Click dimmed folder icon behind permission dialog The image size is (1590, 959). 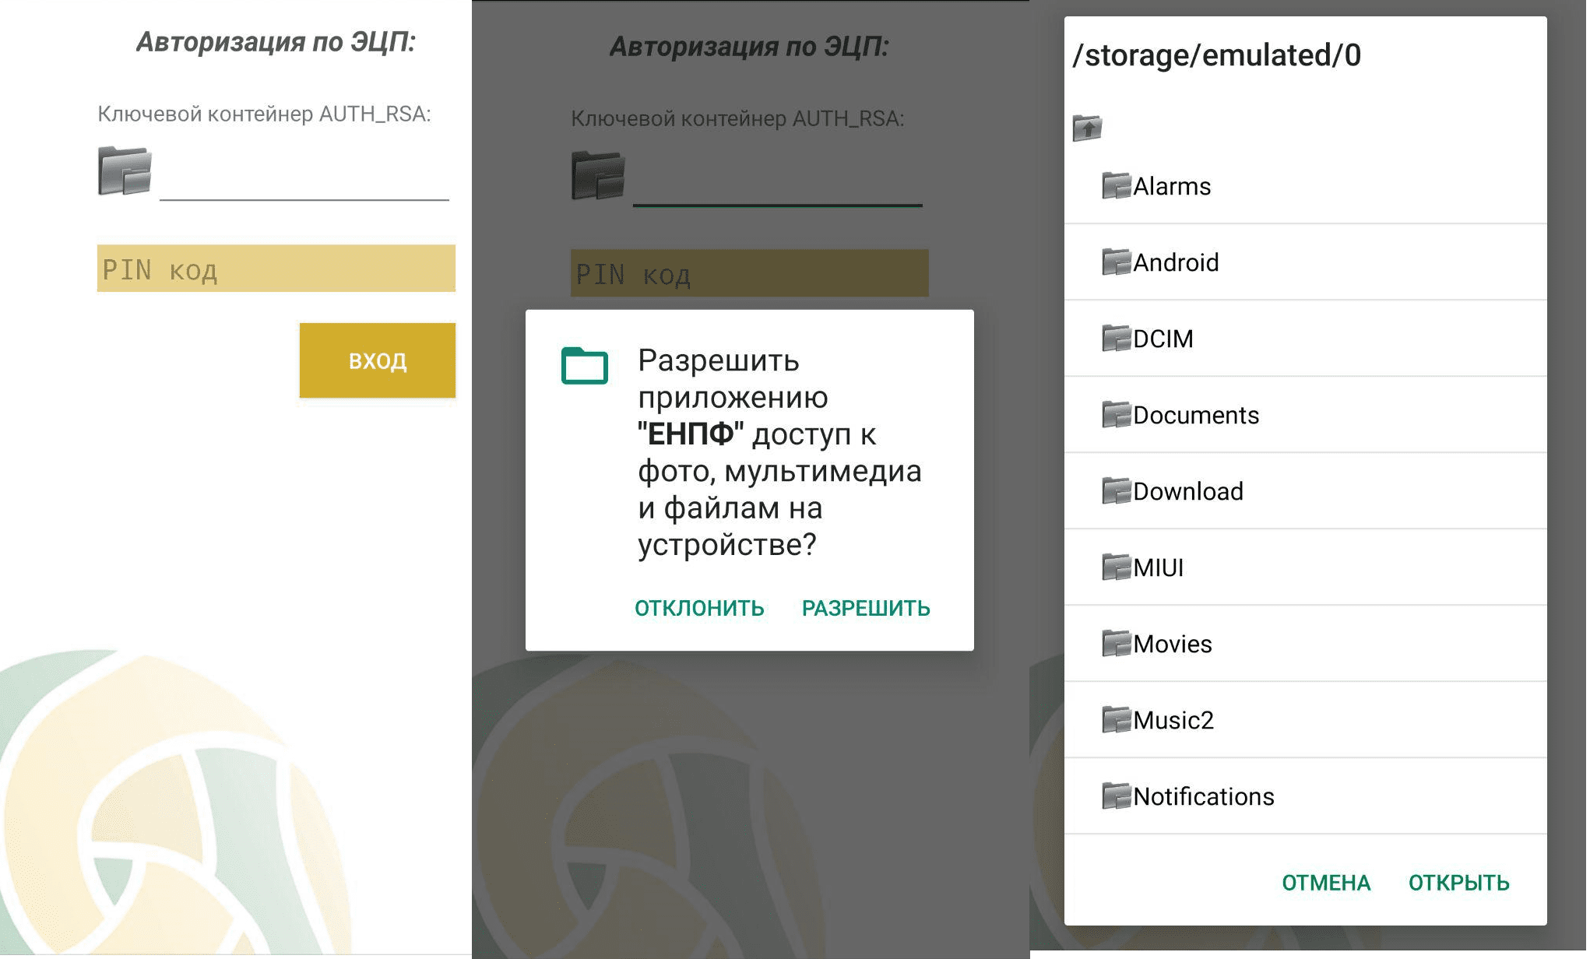[x=598, y=176]
